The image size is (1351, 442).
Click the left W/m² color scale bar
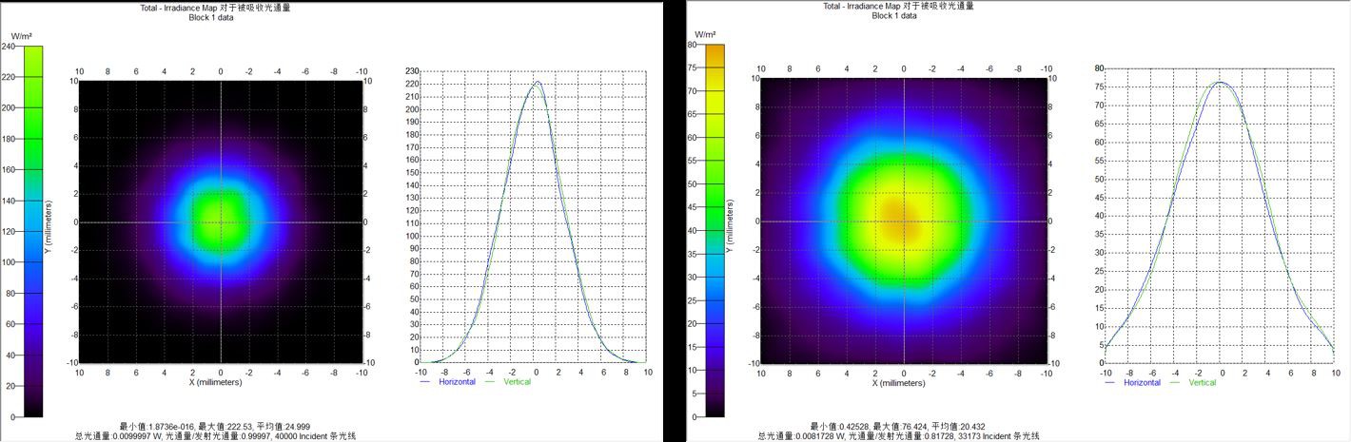31,232
